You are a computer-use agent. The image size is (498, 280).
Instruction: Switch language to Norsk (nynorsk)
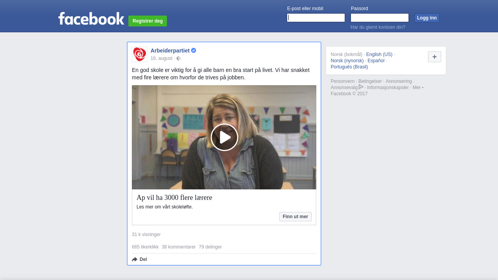click(x=347, y=61)
